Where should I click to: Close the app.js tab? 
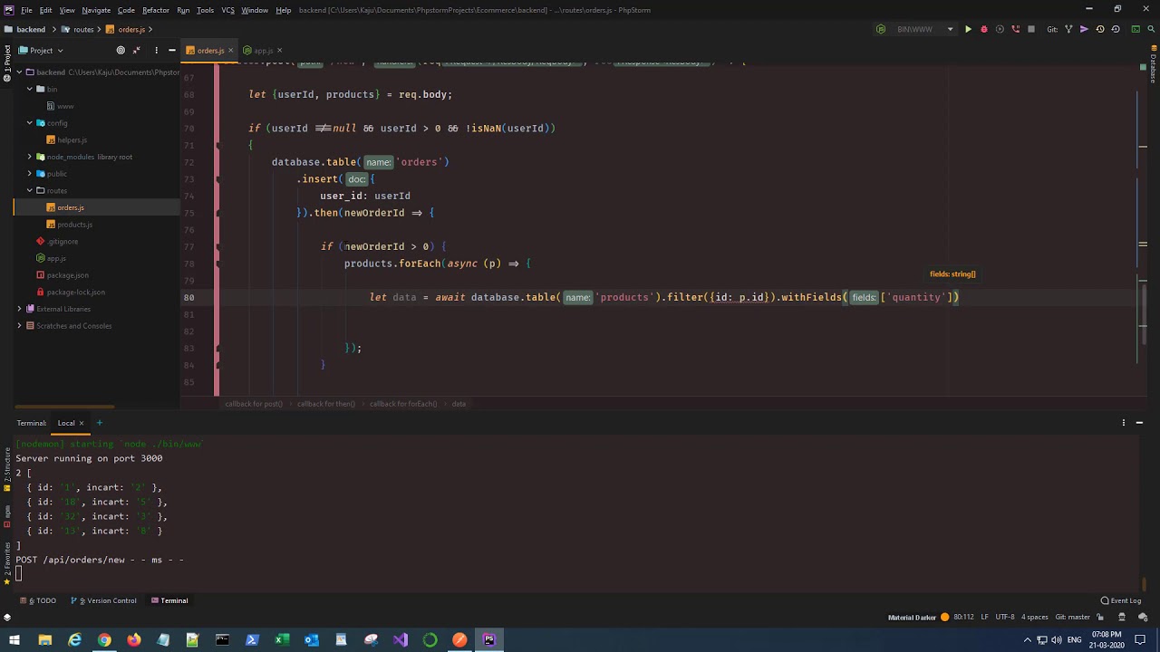(280, 51)
